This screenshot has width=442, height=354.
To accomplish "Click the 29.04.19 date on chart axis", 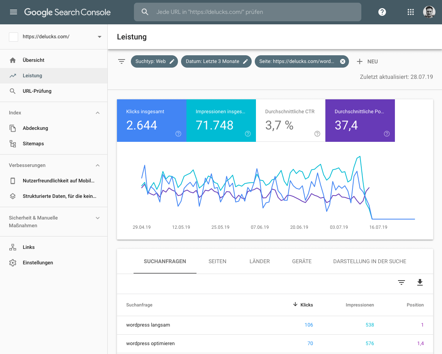I will pos(142,227).
